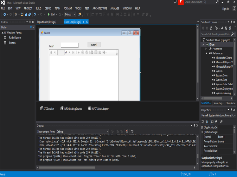
Task: Click button1 on the Form1 designer
Action: [94, 45]
